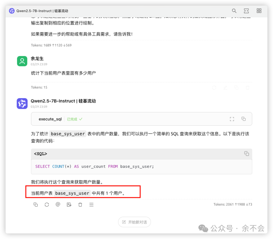The height and width of the screenshot is (239, 273).
Task: Click the 开始新对话 button
Action: (134, 222)
